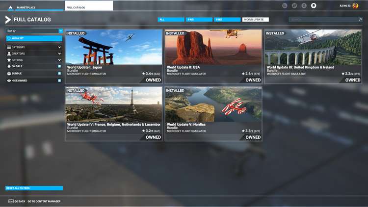Click Reset All Filters button
368x207 pixels.
pos(34,188)
